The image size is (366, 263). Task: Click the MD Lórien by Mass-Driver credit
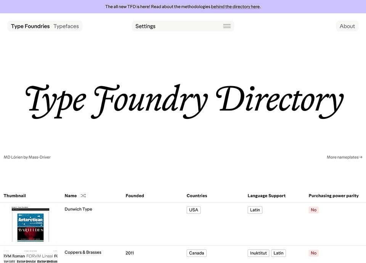click(27, 157)
